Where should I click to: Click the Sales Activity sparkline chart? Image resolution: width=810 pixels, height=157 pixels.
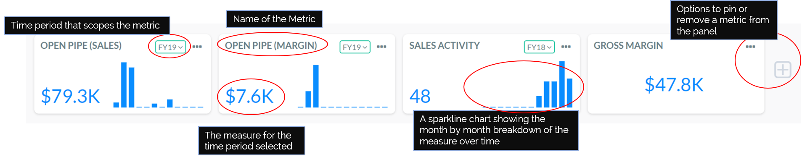pyautogui.click(x=527, y=84)
